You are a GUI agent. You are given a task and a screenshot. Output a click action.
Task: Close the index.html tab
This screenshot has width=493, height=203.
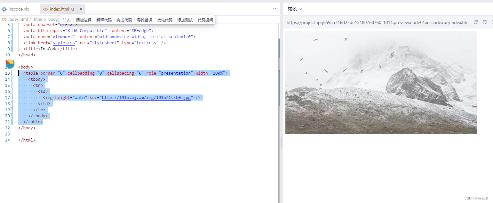(81, 9)
